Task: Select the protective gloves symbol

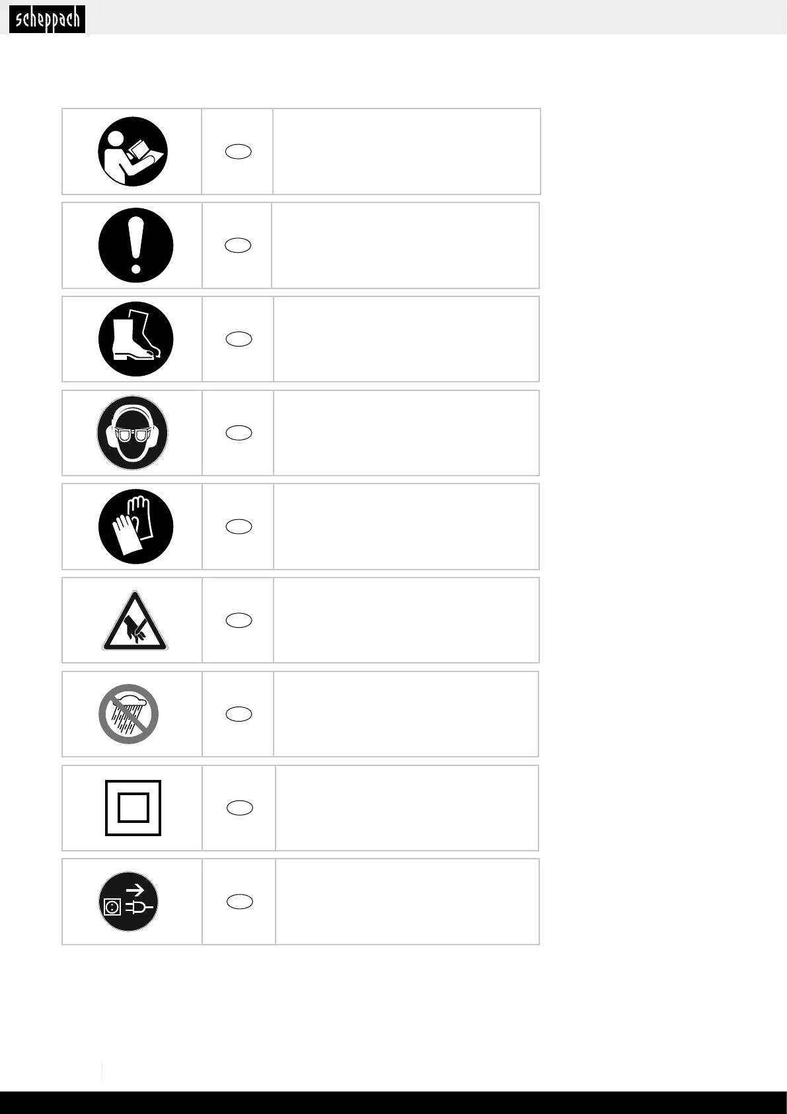Action: pyautogui.click(x=136, y=527)
